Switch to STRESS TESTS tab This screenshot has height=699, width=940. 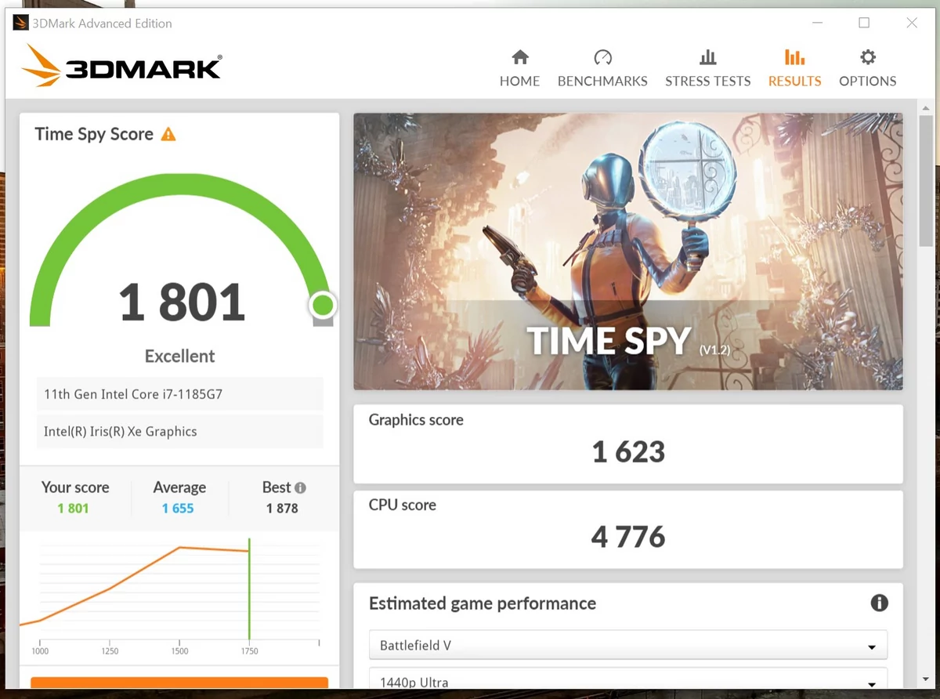pyautogui.click(x=707, y=68)
